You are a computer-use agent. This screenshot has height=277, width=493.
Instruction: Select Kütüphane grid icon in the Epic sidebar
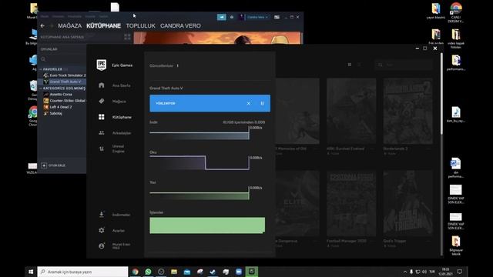[x=101, y=117]
